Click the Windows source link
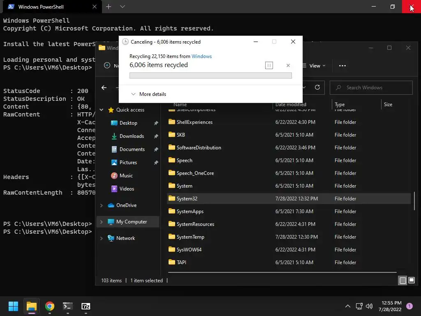The image size is (421, 316). (201, 56)
